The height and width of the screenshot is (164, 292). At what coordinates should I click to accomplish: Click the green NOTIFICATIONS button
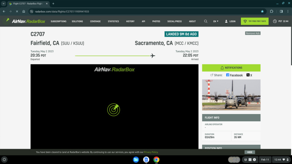pos(231,68)
